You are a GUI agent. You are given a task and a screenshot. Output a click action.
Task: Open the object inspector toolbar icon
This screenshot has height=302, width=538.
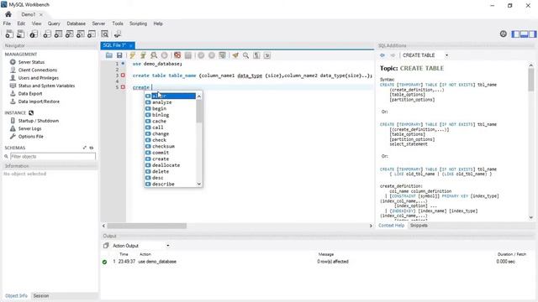34,34
